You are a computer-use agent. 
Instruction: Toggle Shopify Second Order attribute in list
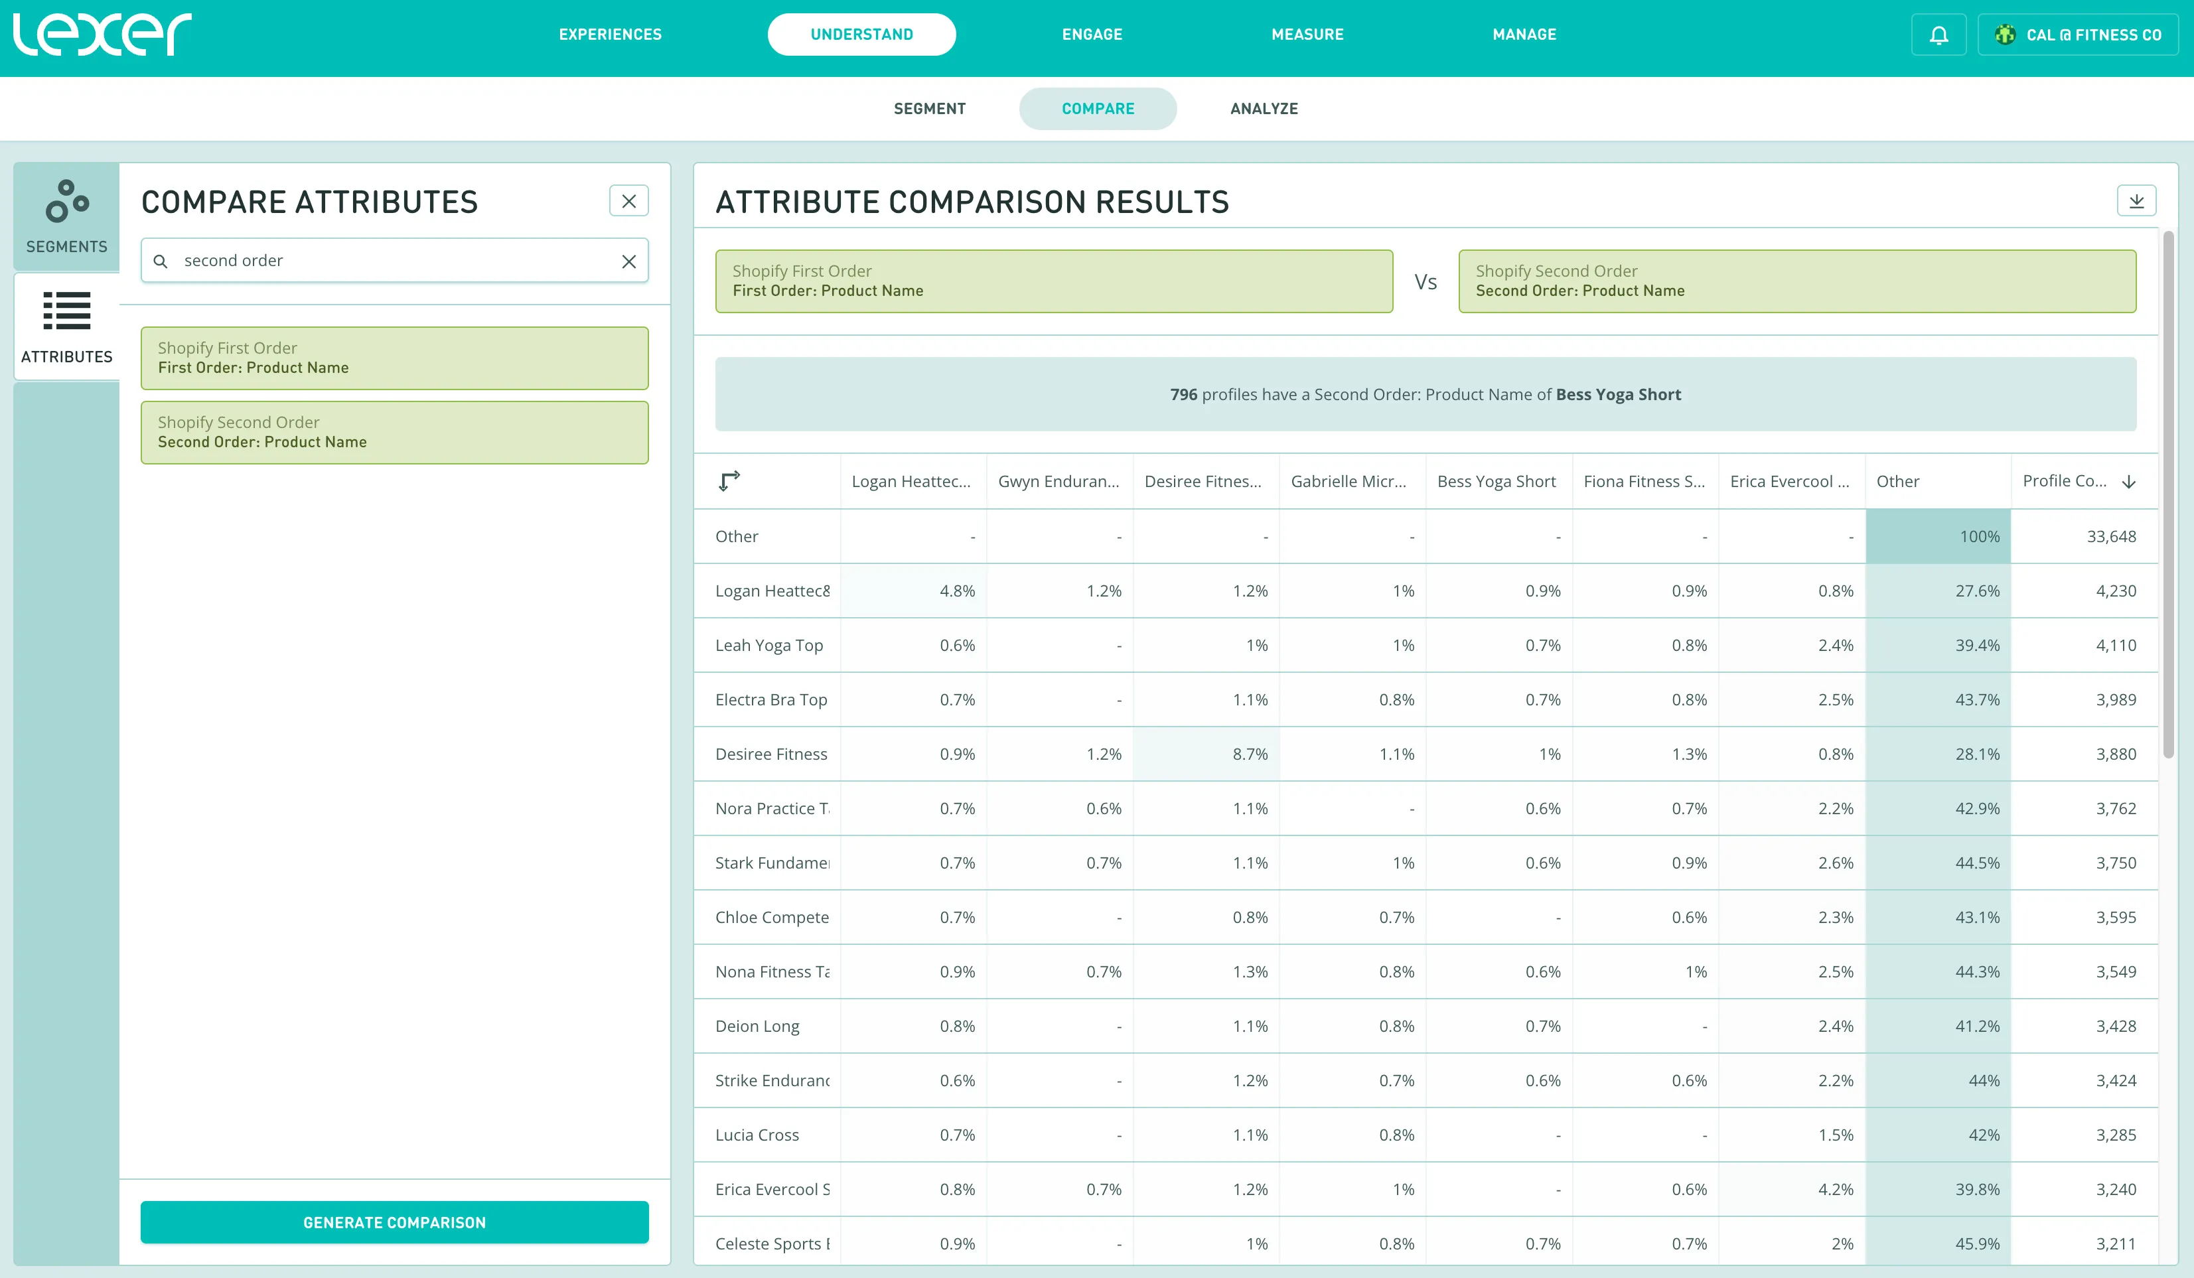point(394,432)
